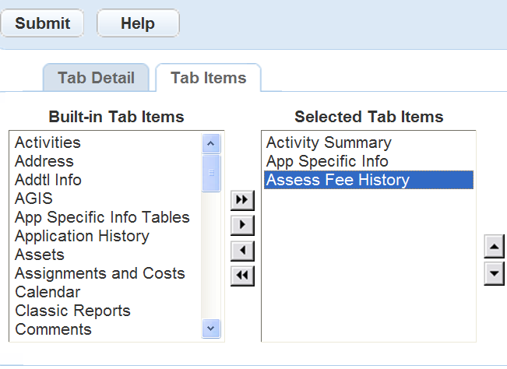Select highlighted Assess Fee History item
Screen dimensions: 507x369
pyautogui.click(x=337, y=180)
